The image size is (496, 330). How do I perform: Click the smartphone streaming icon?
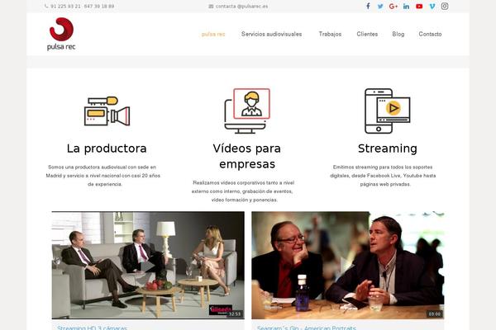[387, 111]
